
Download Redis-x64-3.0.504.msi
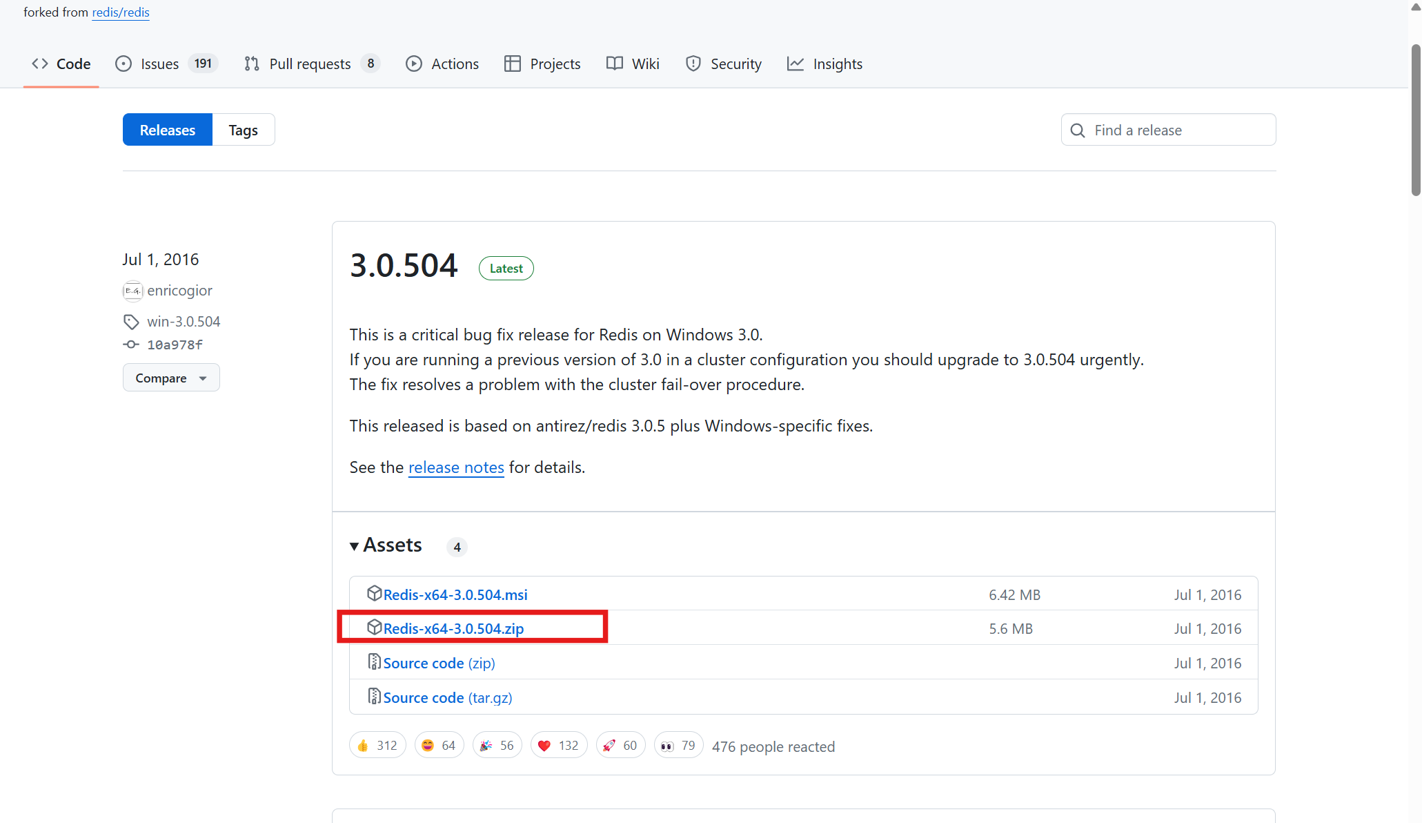[x=455, y=594]
